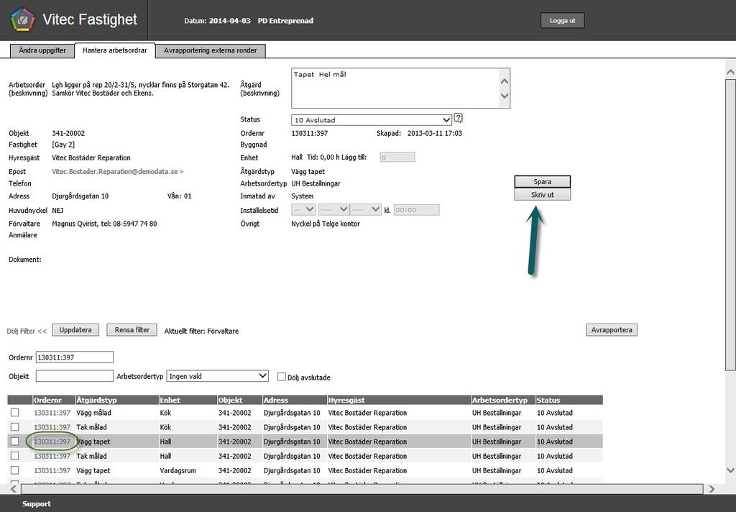Viewport: 736px width, 512px height.
Task: Click the Skriv ut button
Action: 542,194
